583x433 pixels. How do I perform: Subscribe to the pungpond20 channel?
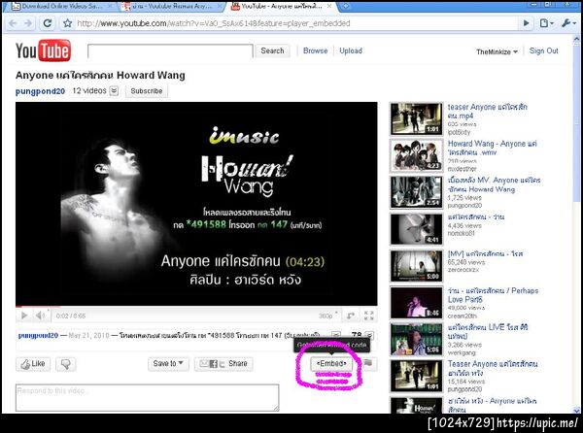click(x=147, y=91)
